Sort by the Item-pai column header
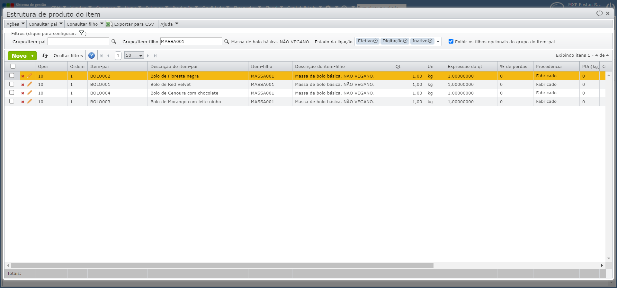The width and height of the screenshot is (617, 288). (117, 67)
